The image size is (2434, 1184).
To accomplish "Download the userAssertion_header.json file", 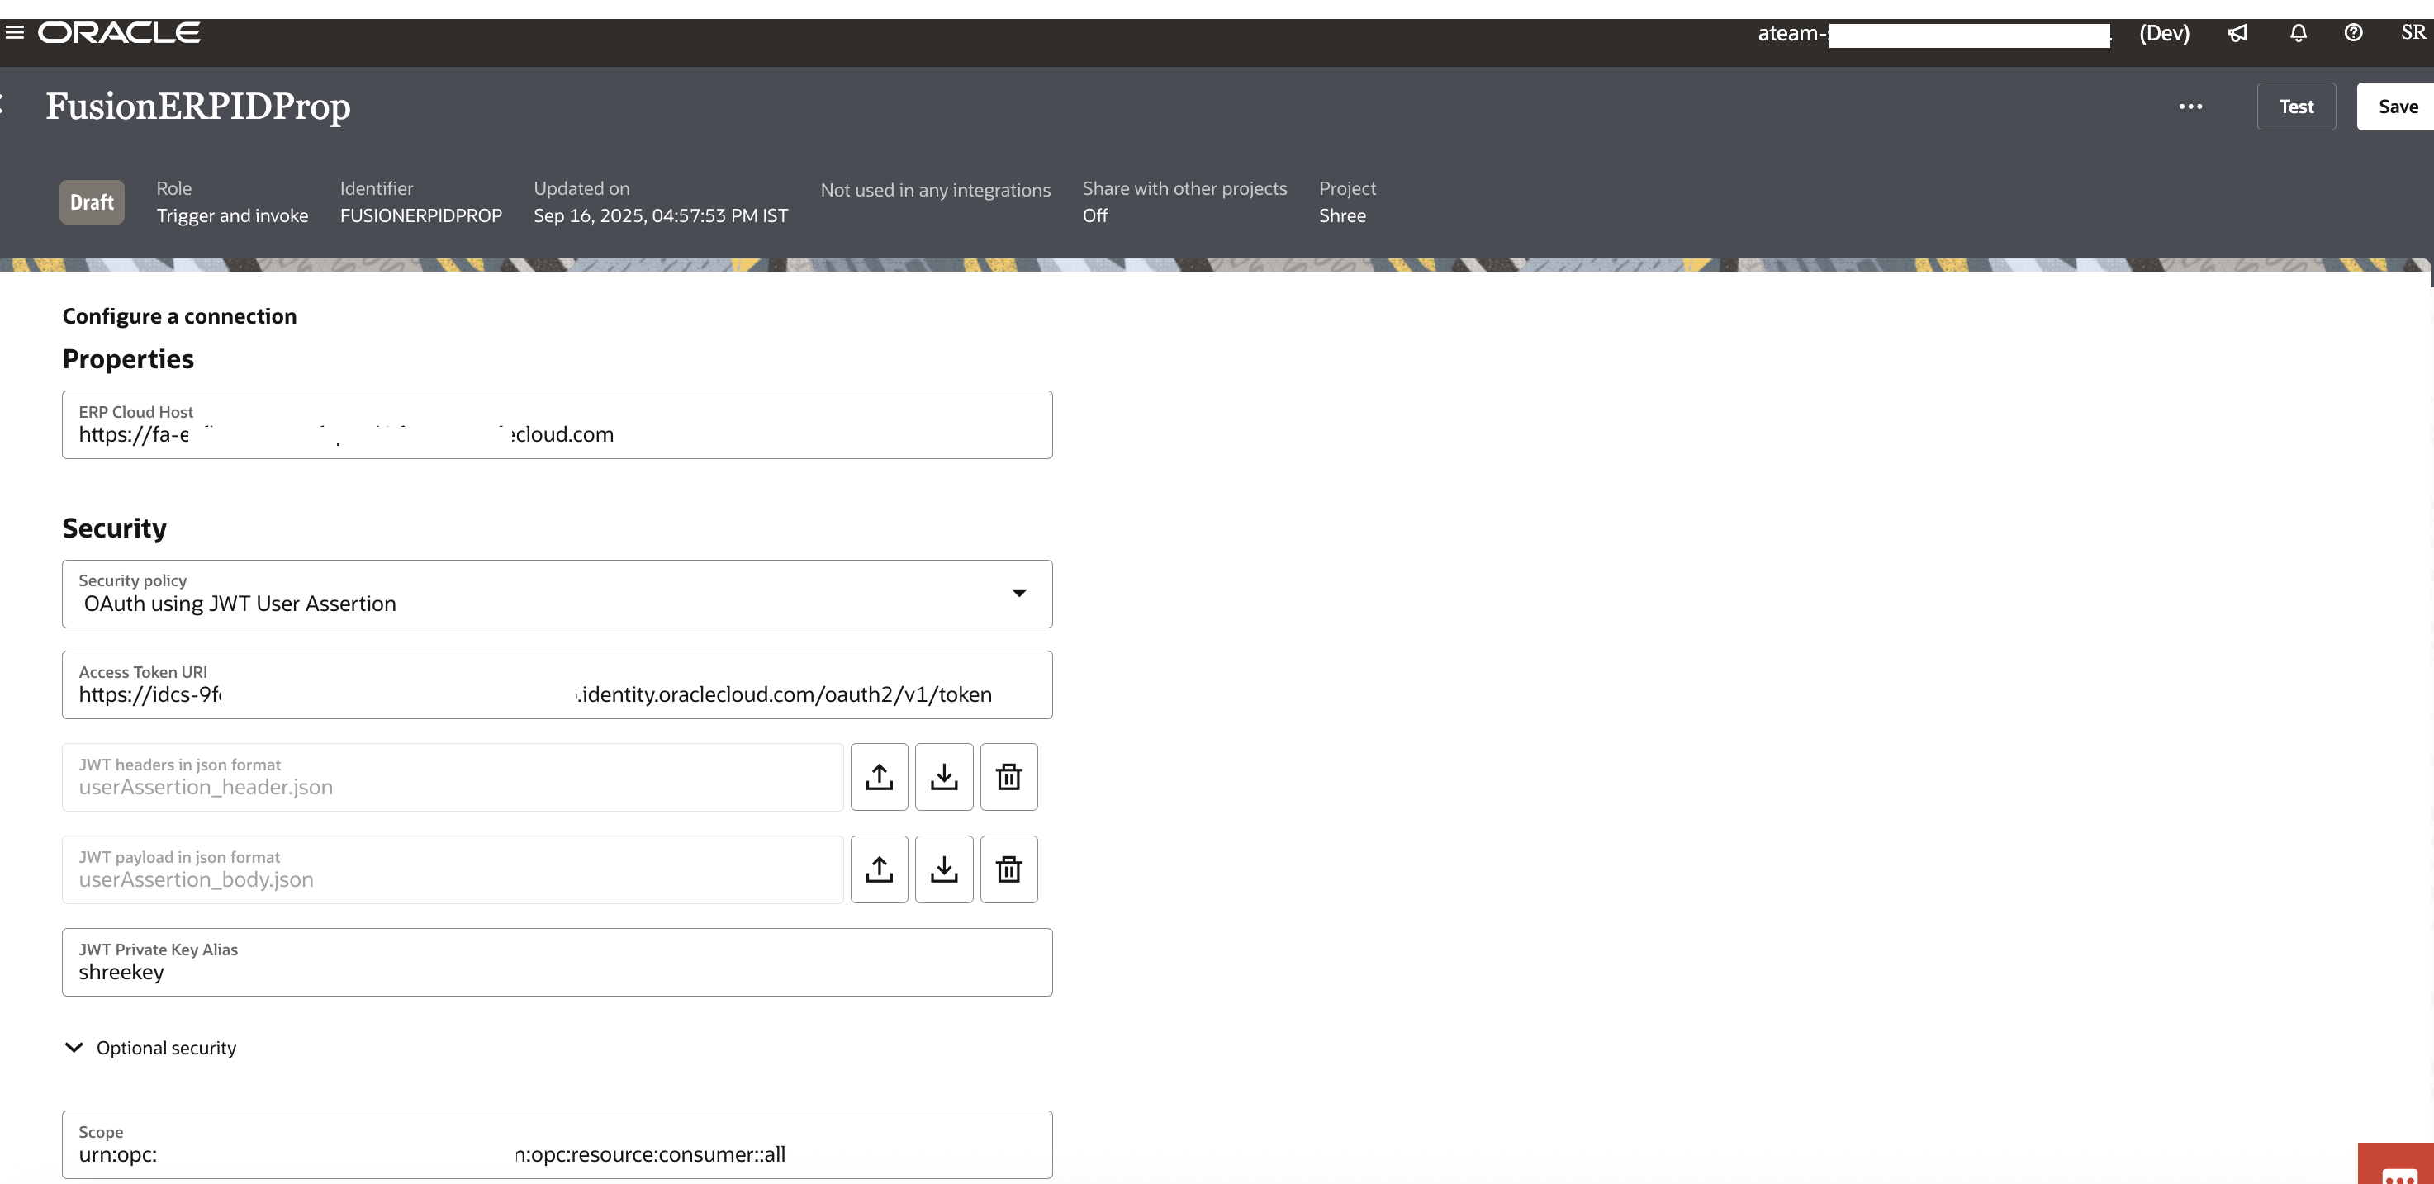I will [944, 777].
